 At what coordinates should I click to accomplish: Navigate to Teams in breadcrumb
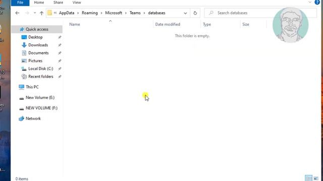(135, 13)
